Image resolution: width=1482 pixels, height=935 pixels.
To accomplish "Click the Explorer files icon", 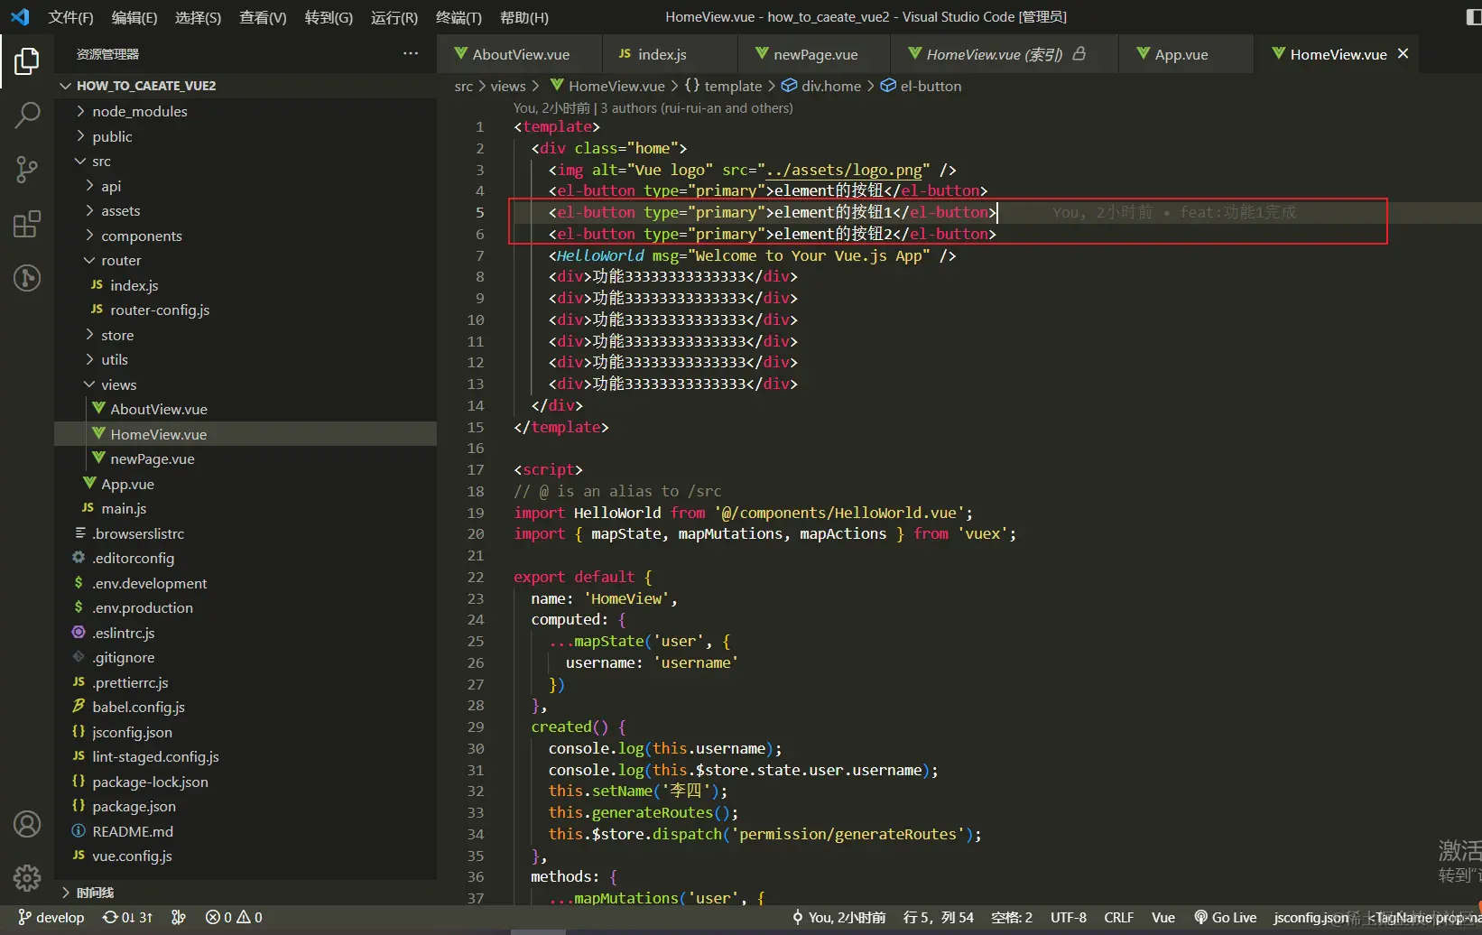I will (x=27, y=61).
